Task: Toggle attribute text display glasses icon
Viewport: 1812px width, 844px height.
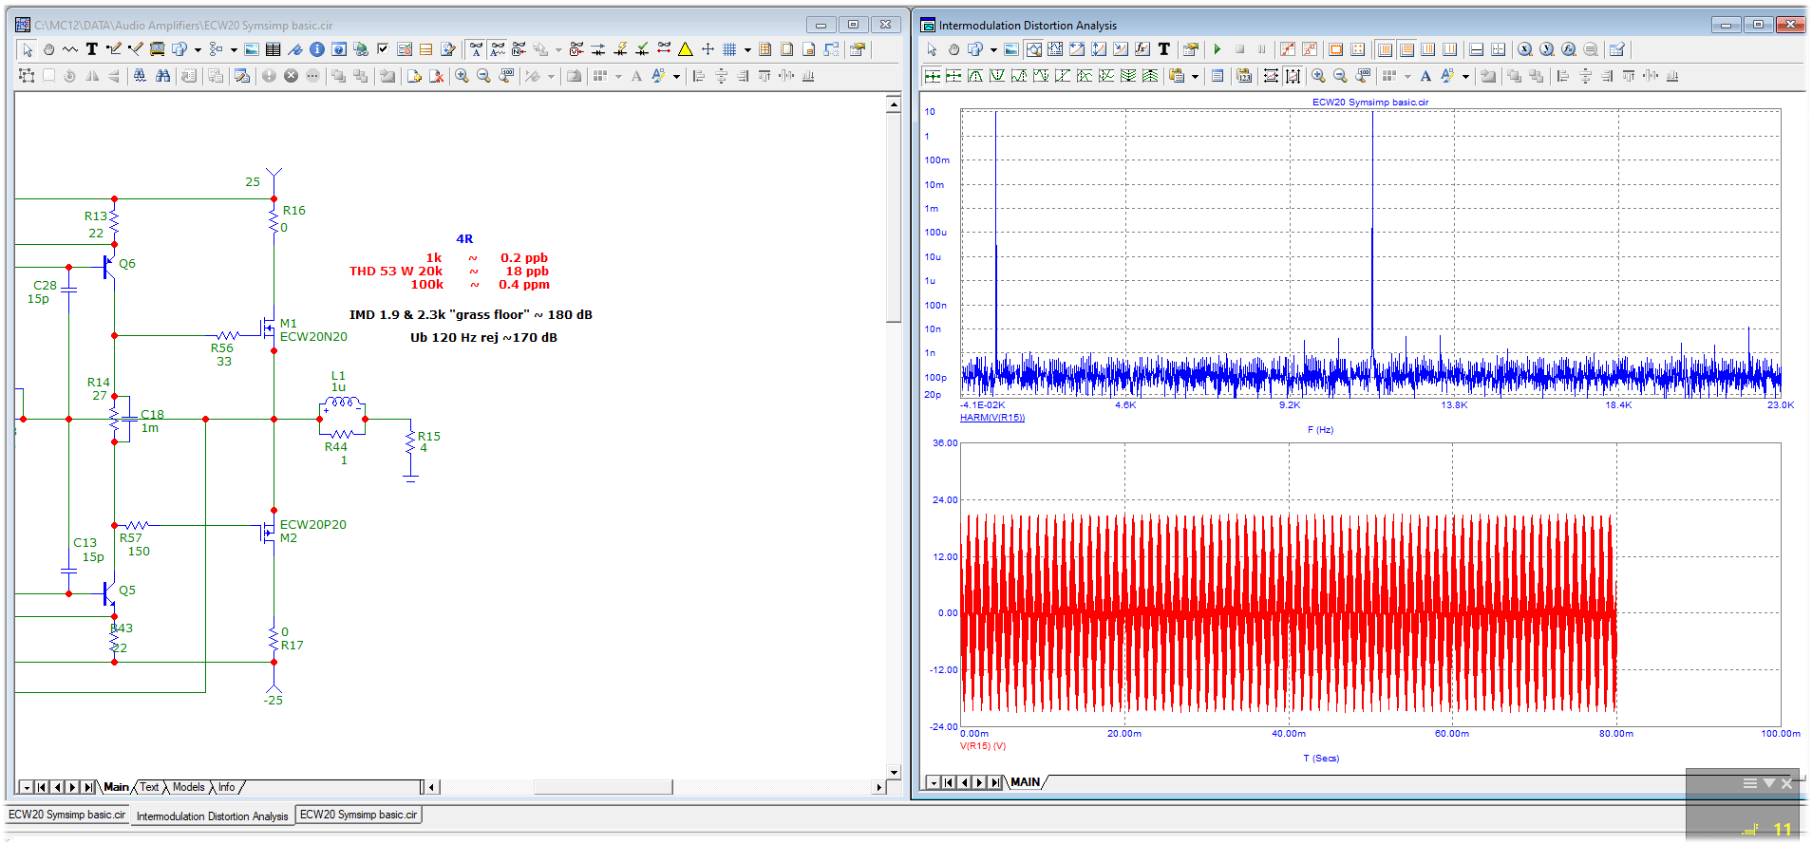Action: click(x=476, y=49)
